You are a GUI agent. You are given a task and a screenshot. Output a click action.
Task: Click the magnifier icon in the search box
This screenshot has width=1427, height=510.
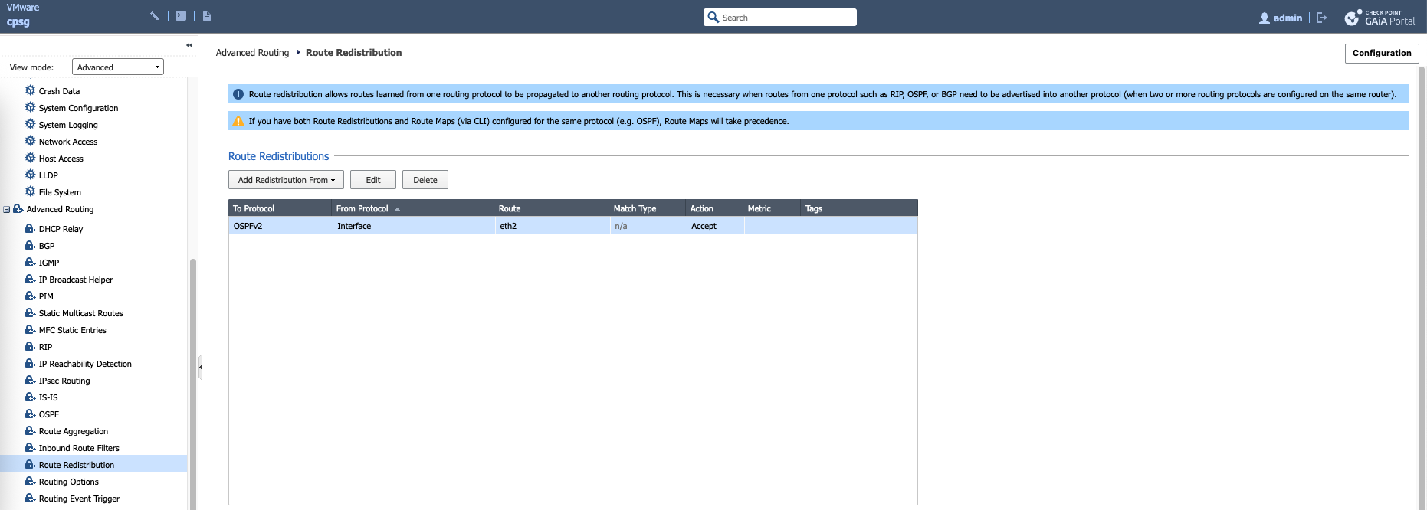click(x=713, y=18)
